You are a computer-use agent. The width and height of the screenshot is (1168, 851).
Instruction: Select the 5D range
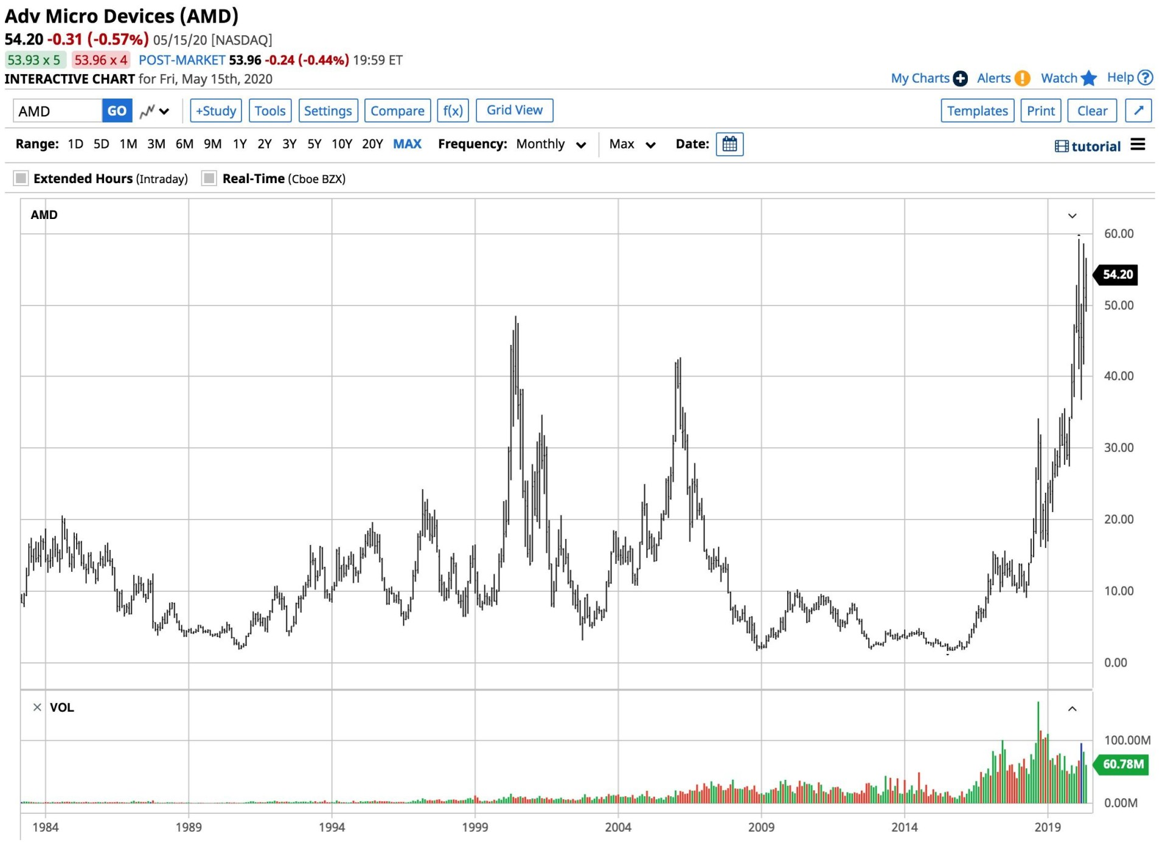point(101,144)
